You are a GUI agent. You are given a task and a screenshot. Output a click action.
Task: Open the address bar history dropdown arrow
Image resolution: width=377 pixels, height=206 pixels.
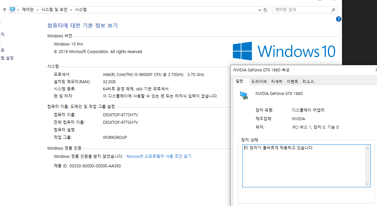[260, 10]
